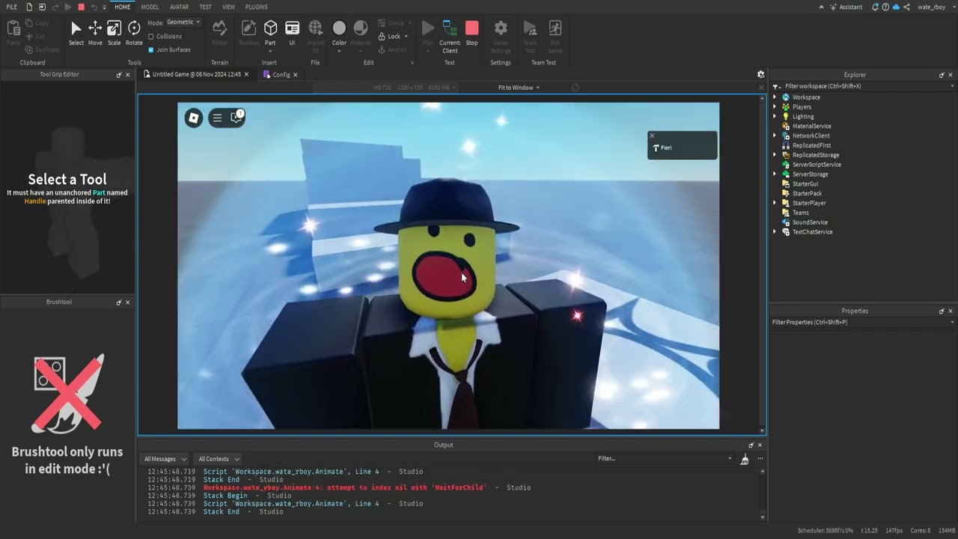Image resolution: width=958 pixels, height=539 pixels.
Task: Select ServerScriptService in Explorer
Action: pyautogui.click(x=817, y=165)
